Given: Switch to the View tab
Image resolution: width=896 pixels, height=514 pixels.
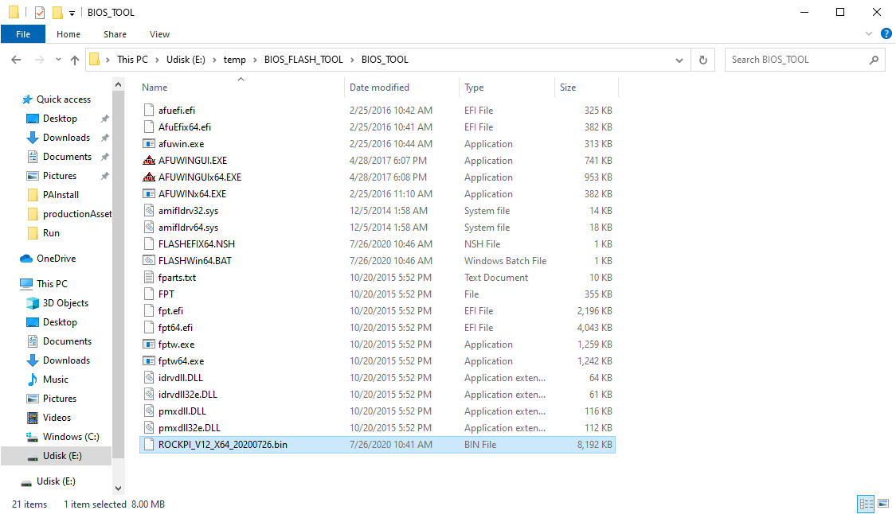Looking at the screenshot, I should [159, 33].
